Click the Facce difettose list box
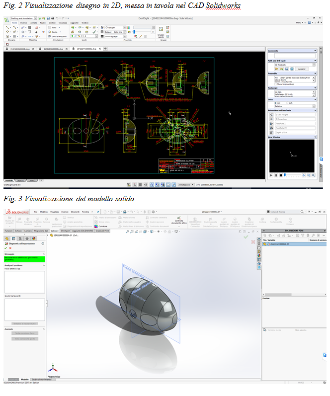Viewport: 330px width, 396px height. tap(25, 282)
